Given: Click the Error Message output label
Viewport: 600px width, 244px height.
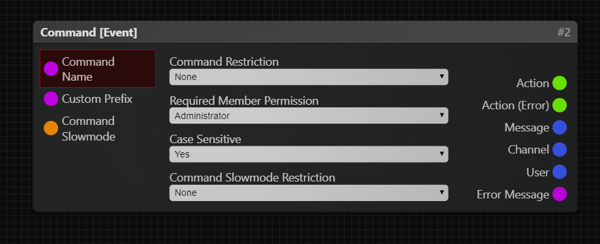Looking at the screenshot, I should [x=513, y=195].
